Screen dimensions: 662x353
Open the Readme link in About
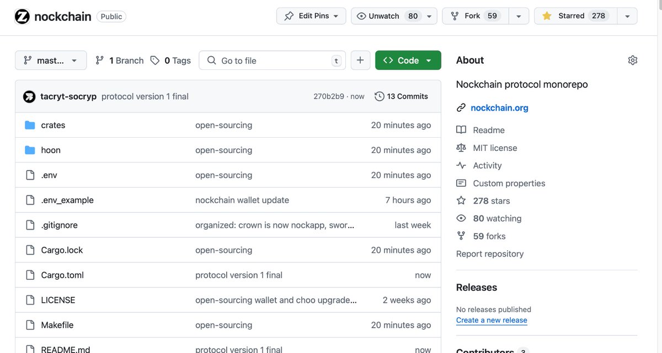[489, 130]
